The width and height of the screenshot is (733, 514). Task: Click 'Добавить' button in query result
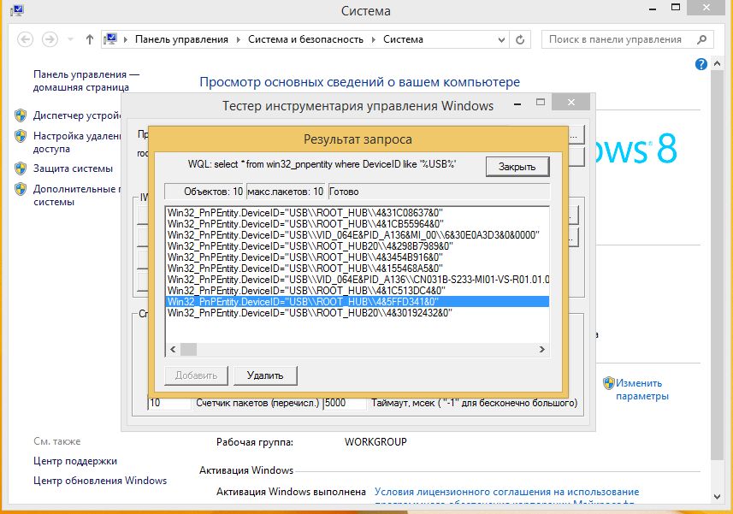[x=196, y=375]
